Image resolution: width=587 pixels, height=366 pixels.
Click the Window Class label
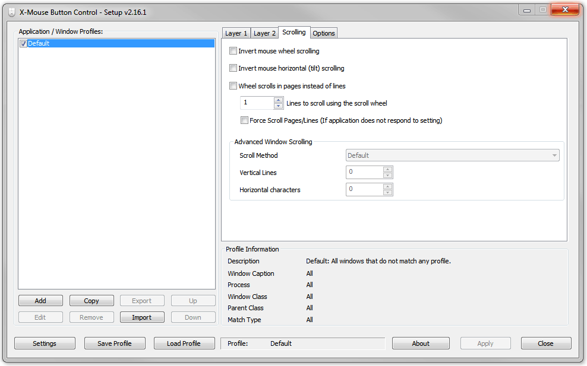coord(247,297)
